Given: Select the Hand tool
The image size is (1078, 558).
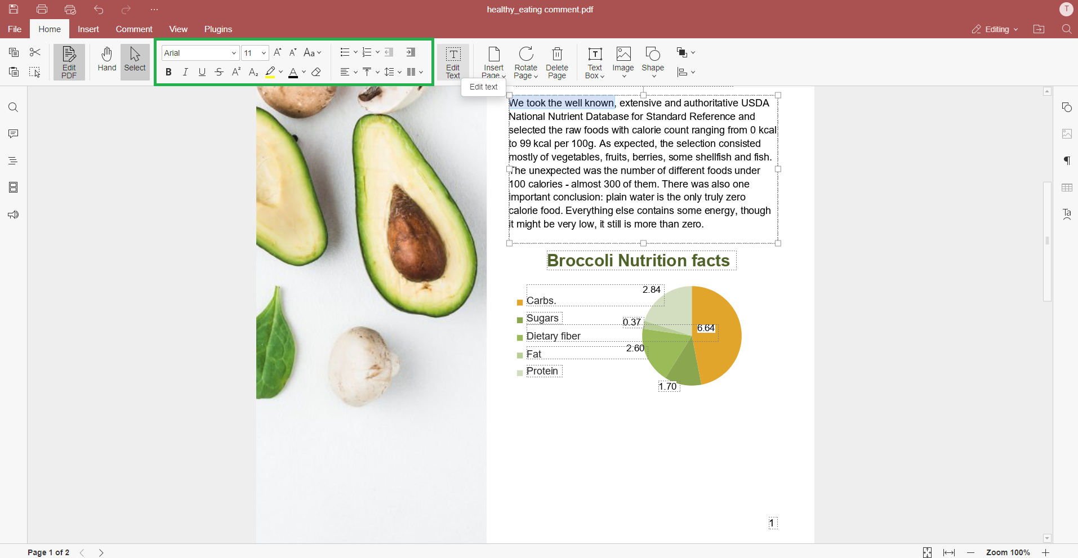Looking at the screenshot, I should [106, 60].
